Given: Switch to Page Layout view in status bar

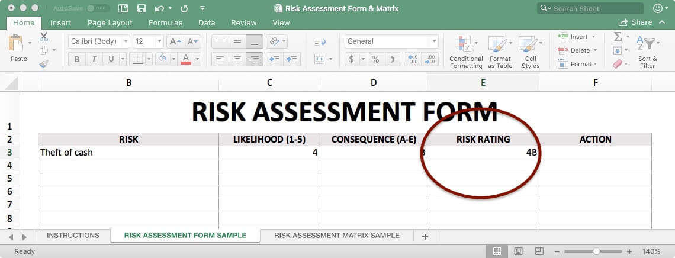Looking at the screenshot, I should pyautogui.click(x=518, y=251).
